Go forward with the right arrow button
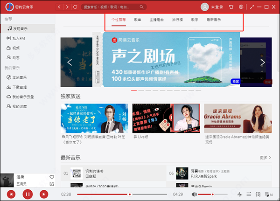The width and height of the screenshot is (280, 201). (x=67, y=7)
